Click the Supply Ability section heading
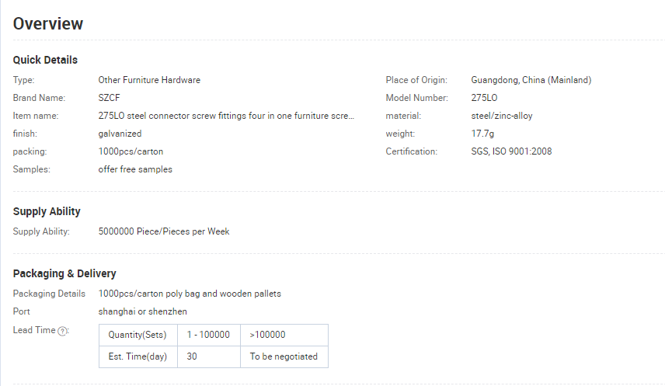This screenshot has width=665, height=386. coord(47,211)
